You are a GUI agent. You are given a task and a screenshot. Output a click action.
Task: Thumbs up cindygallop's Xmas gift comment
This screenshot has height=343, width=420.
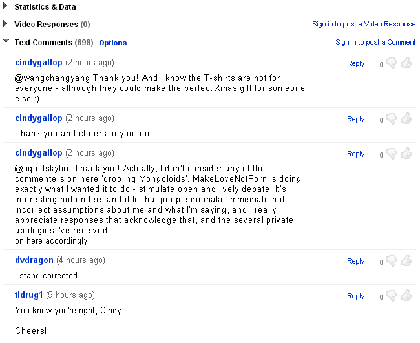406,63
